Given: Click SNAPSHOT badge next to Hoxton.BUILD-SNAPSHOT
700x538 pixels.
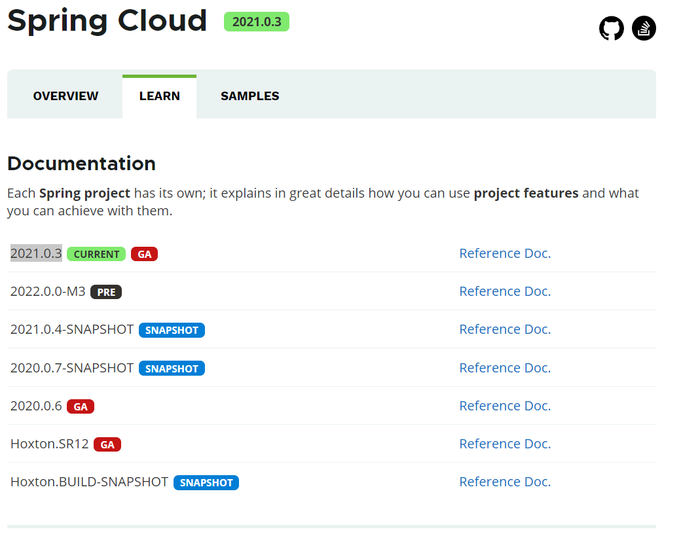Looking at the screenshot, I should click(x=206, y=482).
